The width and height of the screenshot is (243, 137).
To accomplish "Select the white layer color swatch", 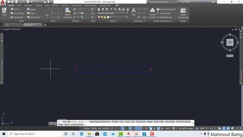I will [108, 17].
